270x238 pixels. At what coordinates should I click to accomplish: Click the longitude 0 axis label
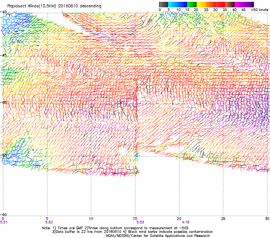coord(3,219)
